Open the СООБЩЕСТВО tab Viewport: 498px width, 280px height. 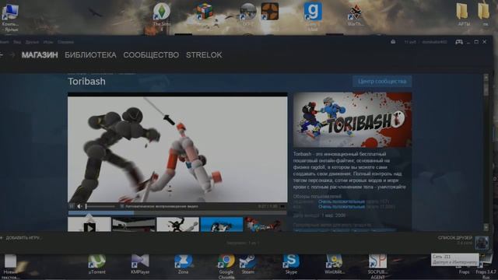pos(151,55)
